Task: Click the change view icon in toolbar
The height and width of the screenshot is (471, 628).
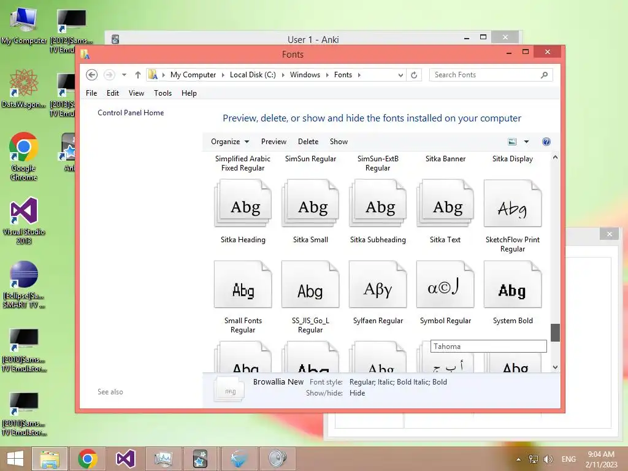Action: pyautogui.click(x=512, y=142)
